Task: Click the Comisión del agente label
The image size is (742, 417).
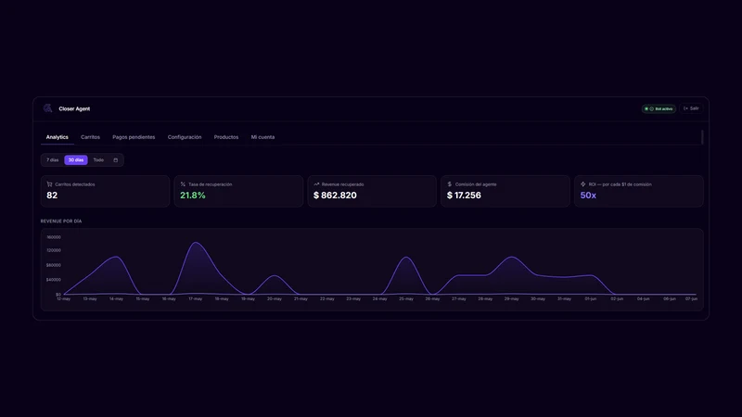Action: pyautogui.click(x=476, y=184)
